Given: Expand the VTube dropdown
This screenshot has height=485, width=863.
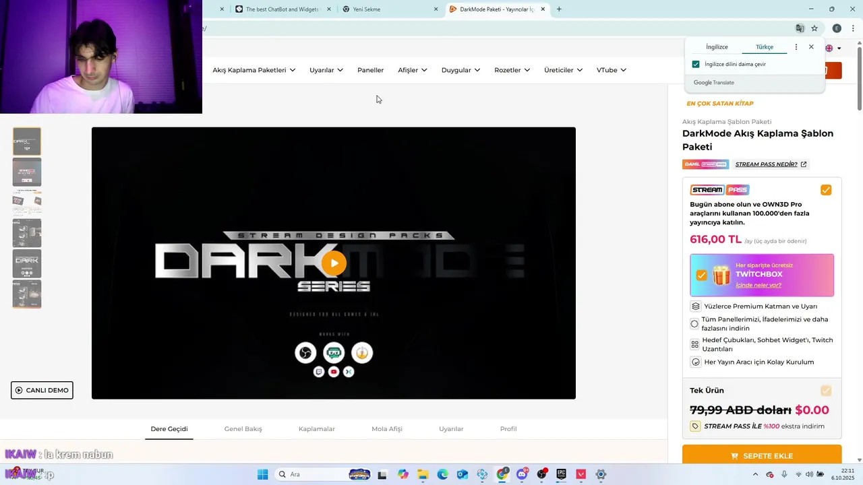Looking at the screenshot, I should [x=612, y=70].
